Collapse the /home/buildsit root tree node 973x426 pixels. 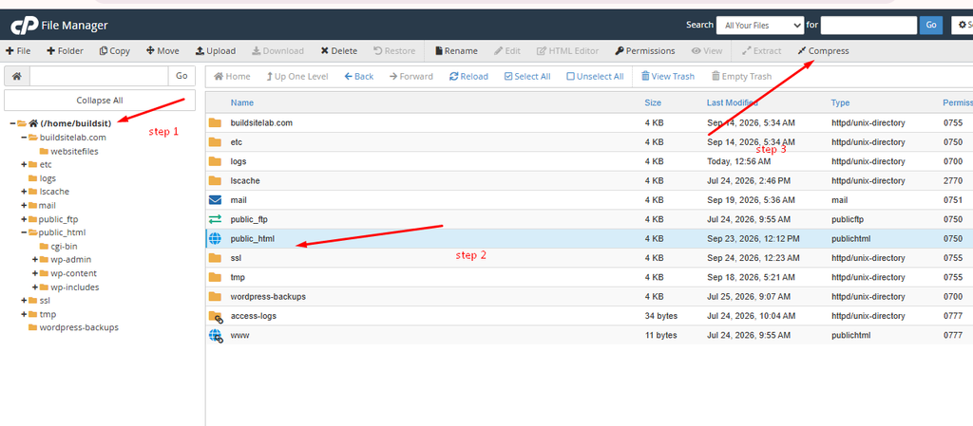[x=12, y=124]
